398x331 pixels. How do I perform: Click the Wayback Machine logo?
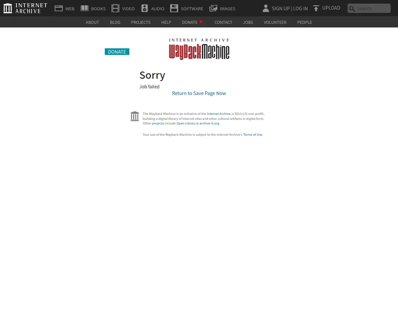tap(199, 49)
